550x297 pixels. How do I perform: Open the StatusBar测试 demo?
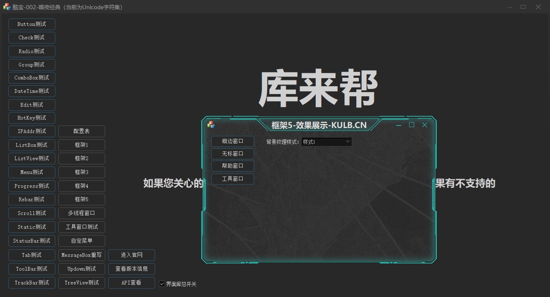click(x=32, y=241)
